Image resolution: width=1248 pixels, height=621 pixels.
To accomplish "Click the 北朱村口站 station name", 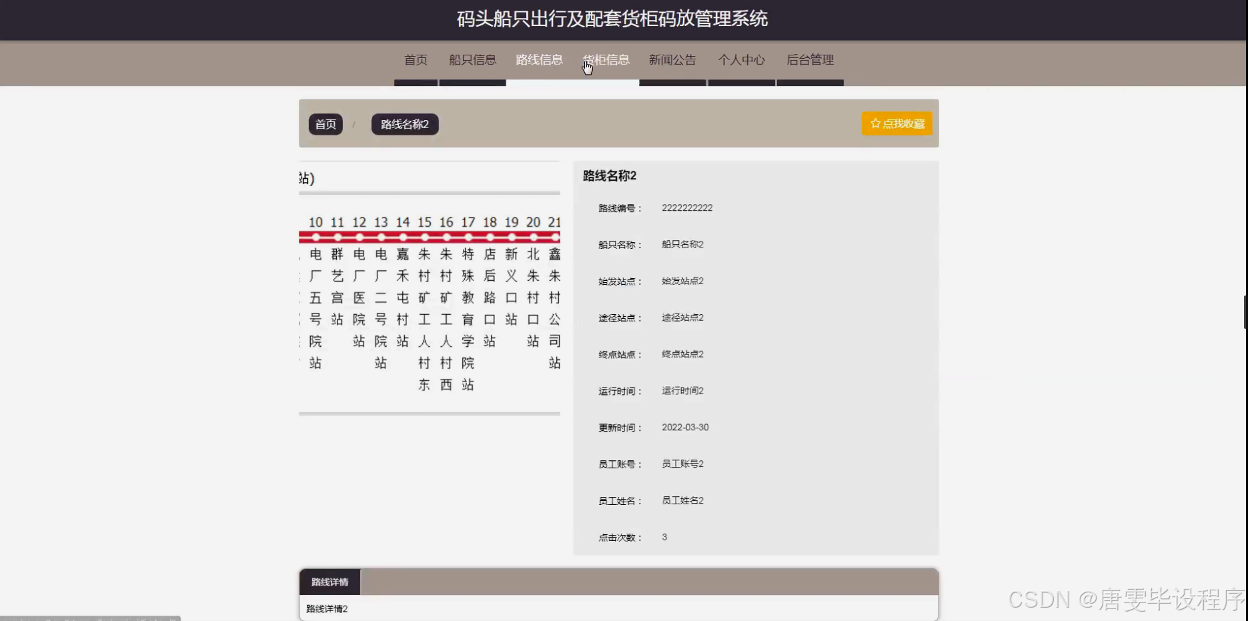I will click(x=533, y=297).
